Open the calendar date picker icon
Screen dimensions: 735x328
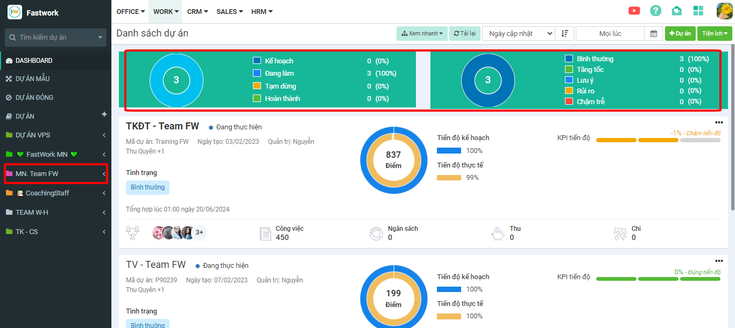coord(653,33)
